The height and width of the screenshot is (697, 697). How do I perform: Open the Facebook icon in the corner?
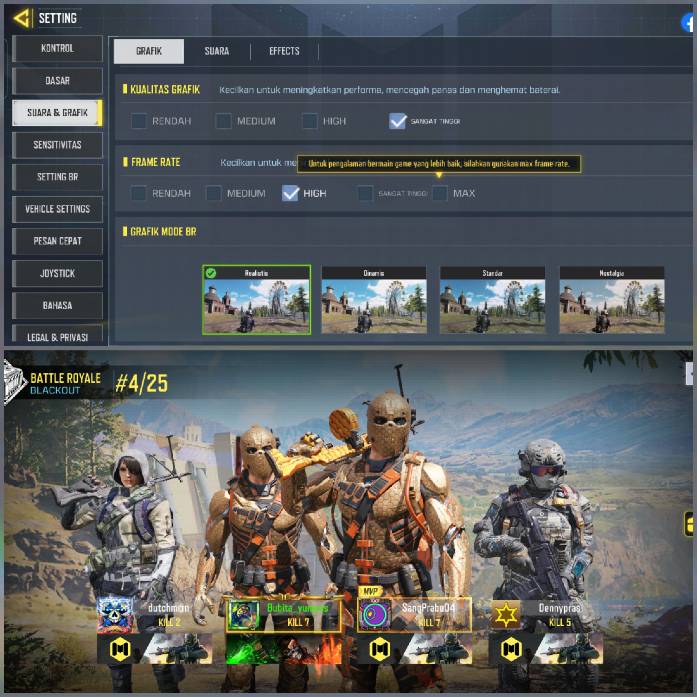click(x=687, y=23)
